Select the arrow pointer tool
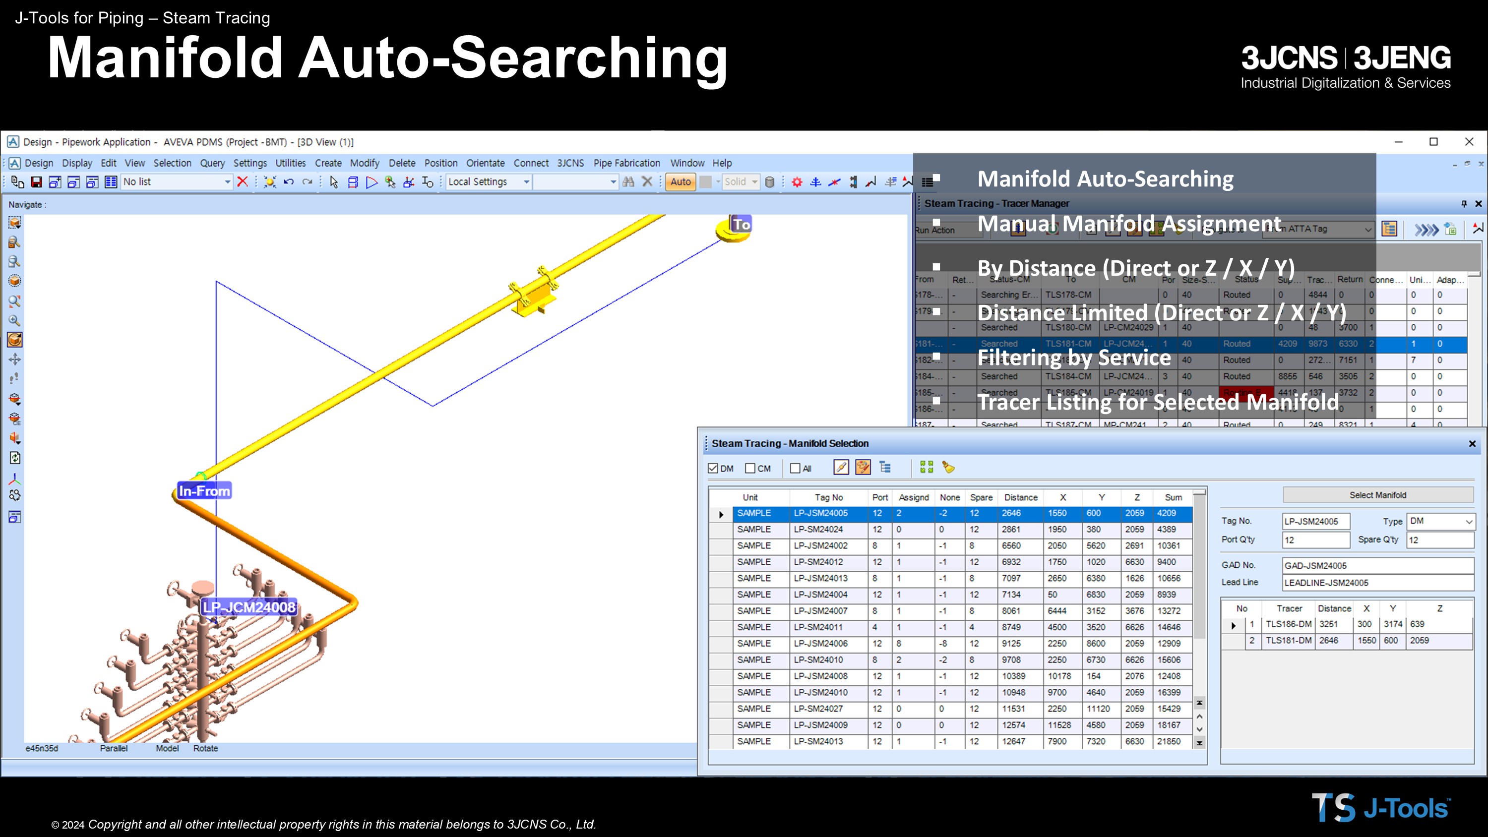Viewport: 1488px width, 837px height. pos(334,182)
